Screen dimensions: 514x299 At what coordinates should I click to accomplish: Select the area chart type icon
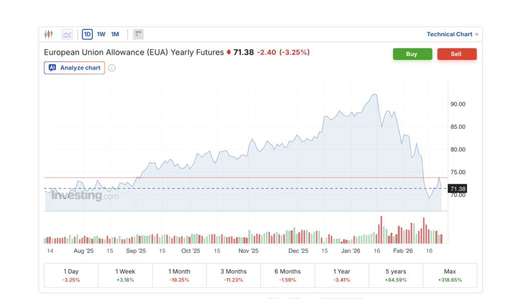67,34
